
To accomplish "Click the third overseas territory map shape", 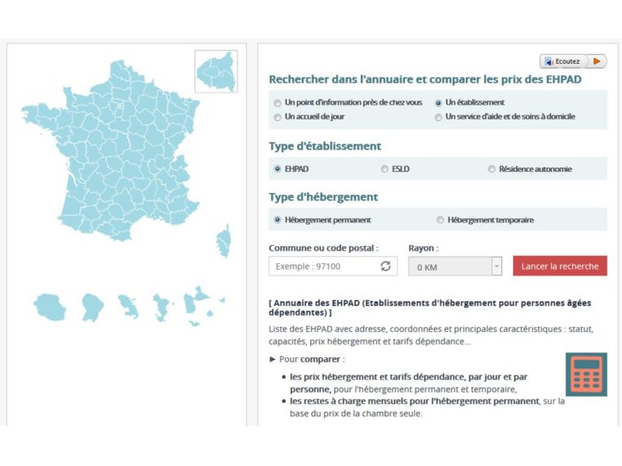I will tap(128, 307).
